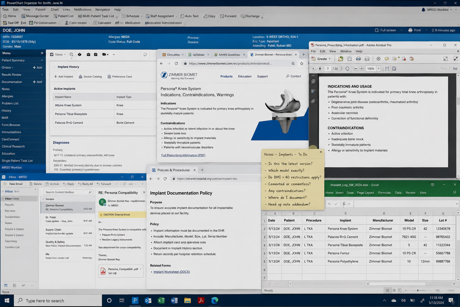Open Excel Formulas ribbon tab
Viewport: 460px width, 307px height.
(385, 193)
